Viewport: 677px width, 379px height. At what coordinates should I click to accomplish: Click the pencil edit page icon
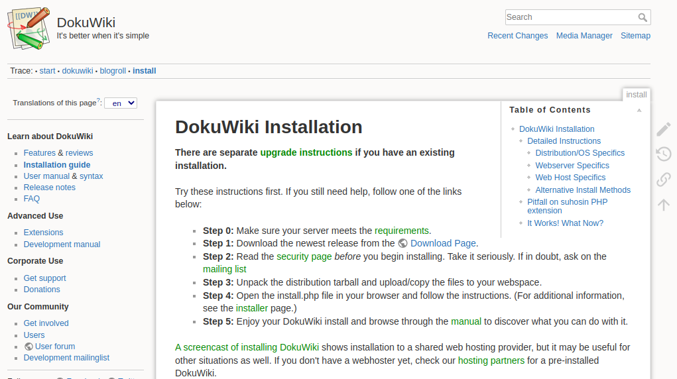664,129
